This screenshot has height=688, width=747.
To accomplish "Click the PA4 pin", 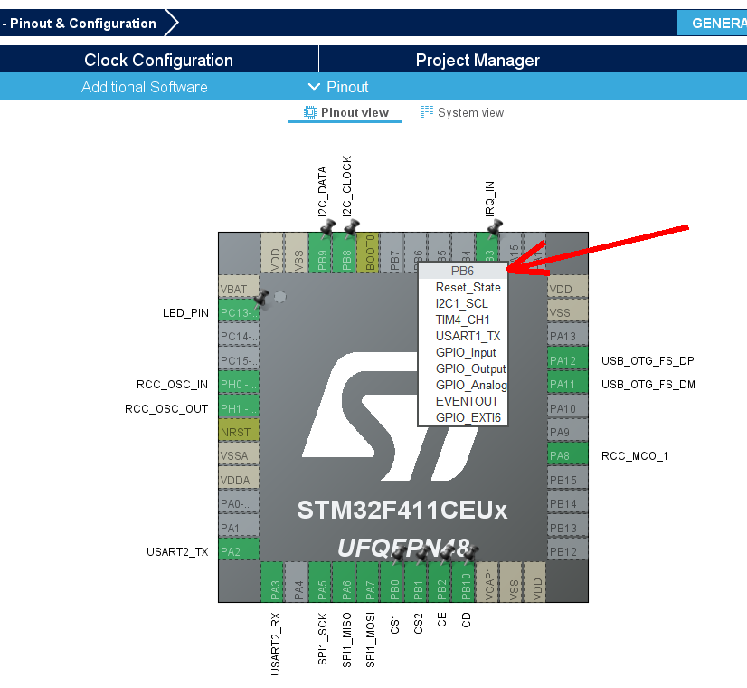I will coord(298,582).
